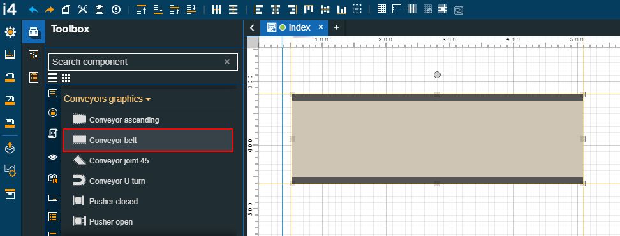
Task: Click the align left edges icon
Action: 258,10
